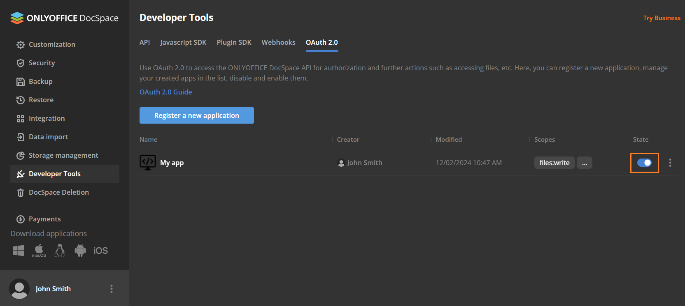This screenshot has height=306, width=685.
Task: Disable the My app state toggle
Action: (x=644, y=163)
